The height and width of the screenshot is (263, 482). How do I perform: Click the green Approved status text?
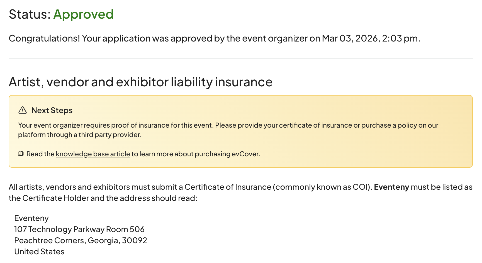(83, 14)
